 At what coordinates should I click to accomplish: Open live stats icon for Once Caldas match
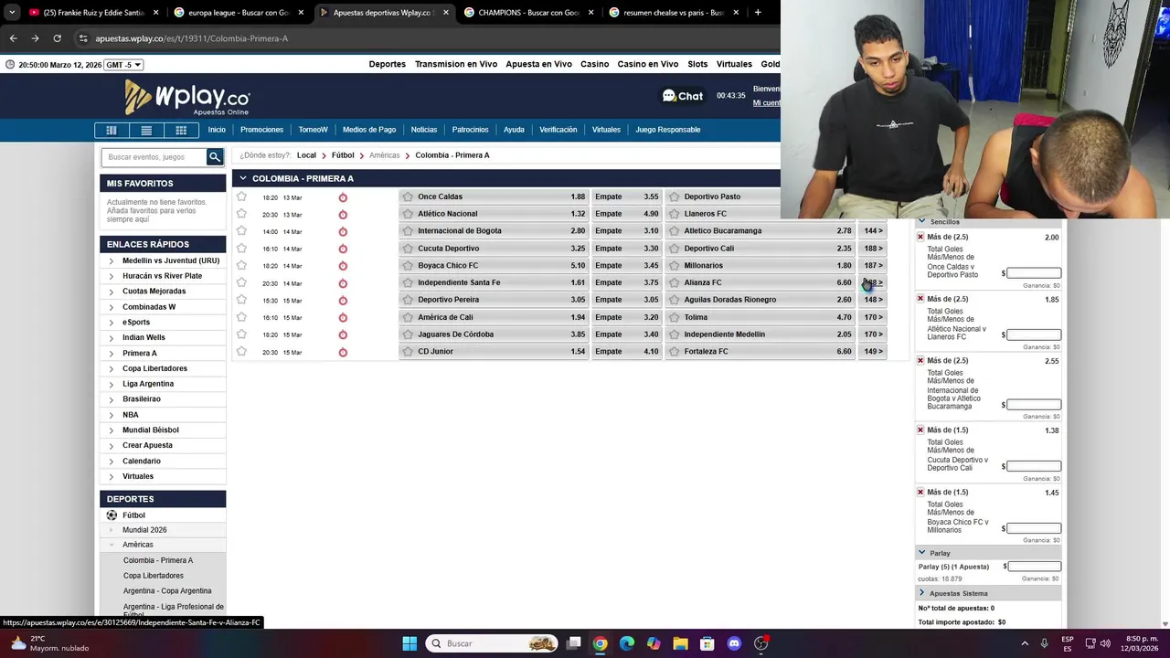tap(343, 197)
